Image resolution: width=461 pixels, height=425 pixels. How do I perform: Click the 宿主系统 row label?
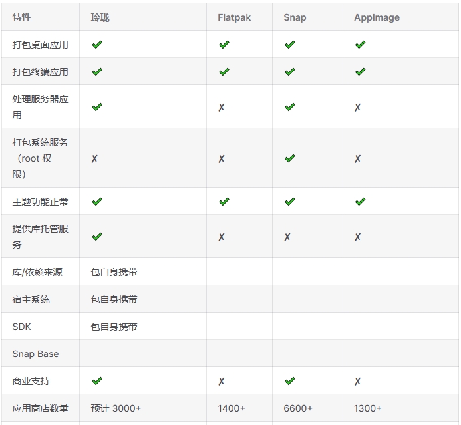coord(31,300)
